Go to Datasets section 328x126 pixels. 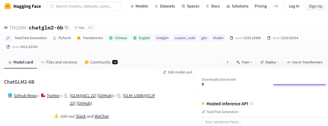[165, 6]
